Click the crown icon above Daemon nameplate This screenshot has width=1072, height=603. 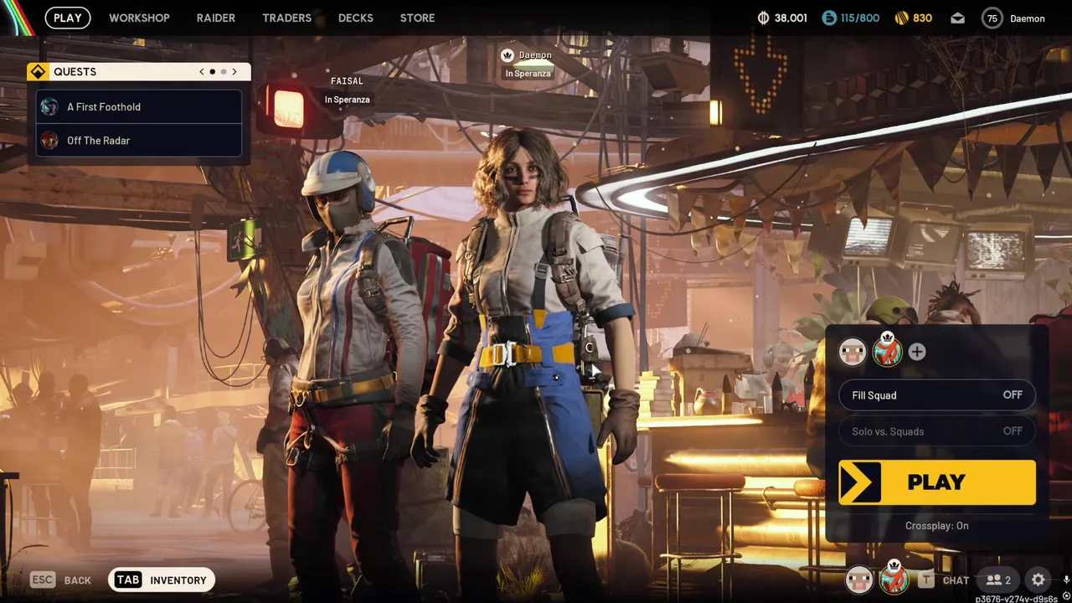[x=507, y=55]
